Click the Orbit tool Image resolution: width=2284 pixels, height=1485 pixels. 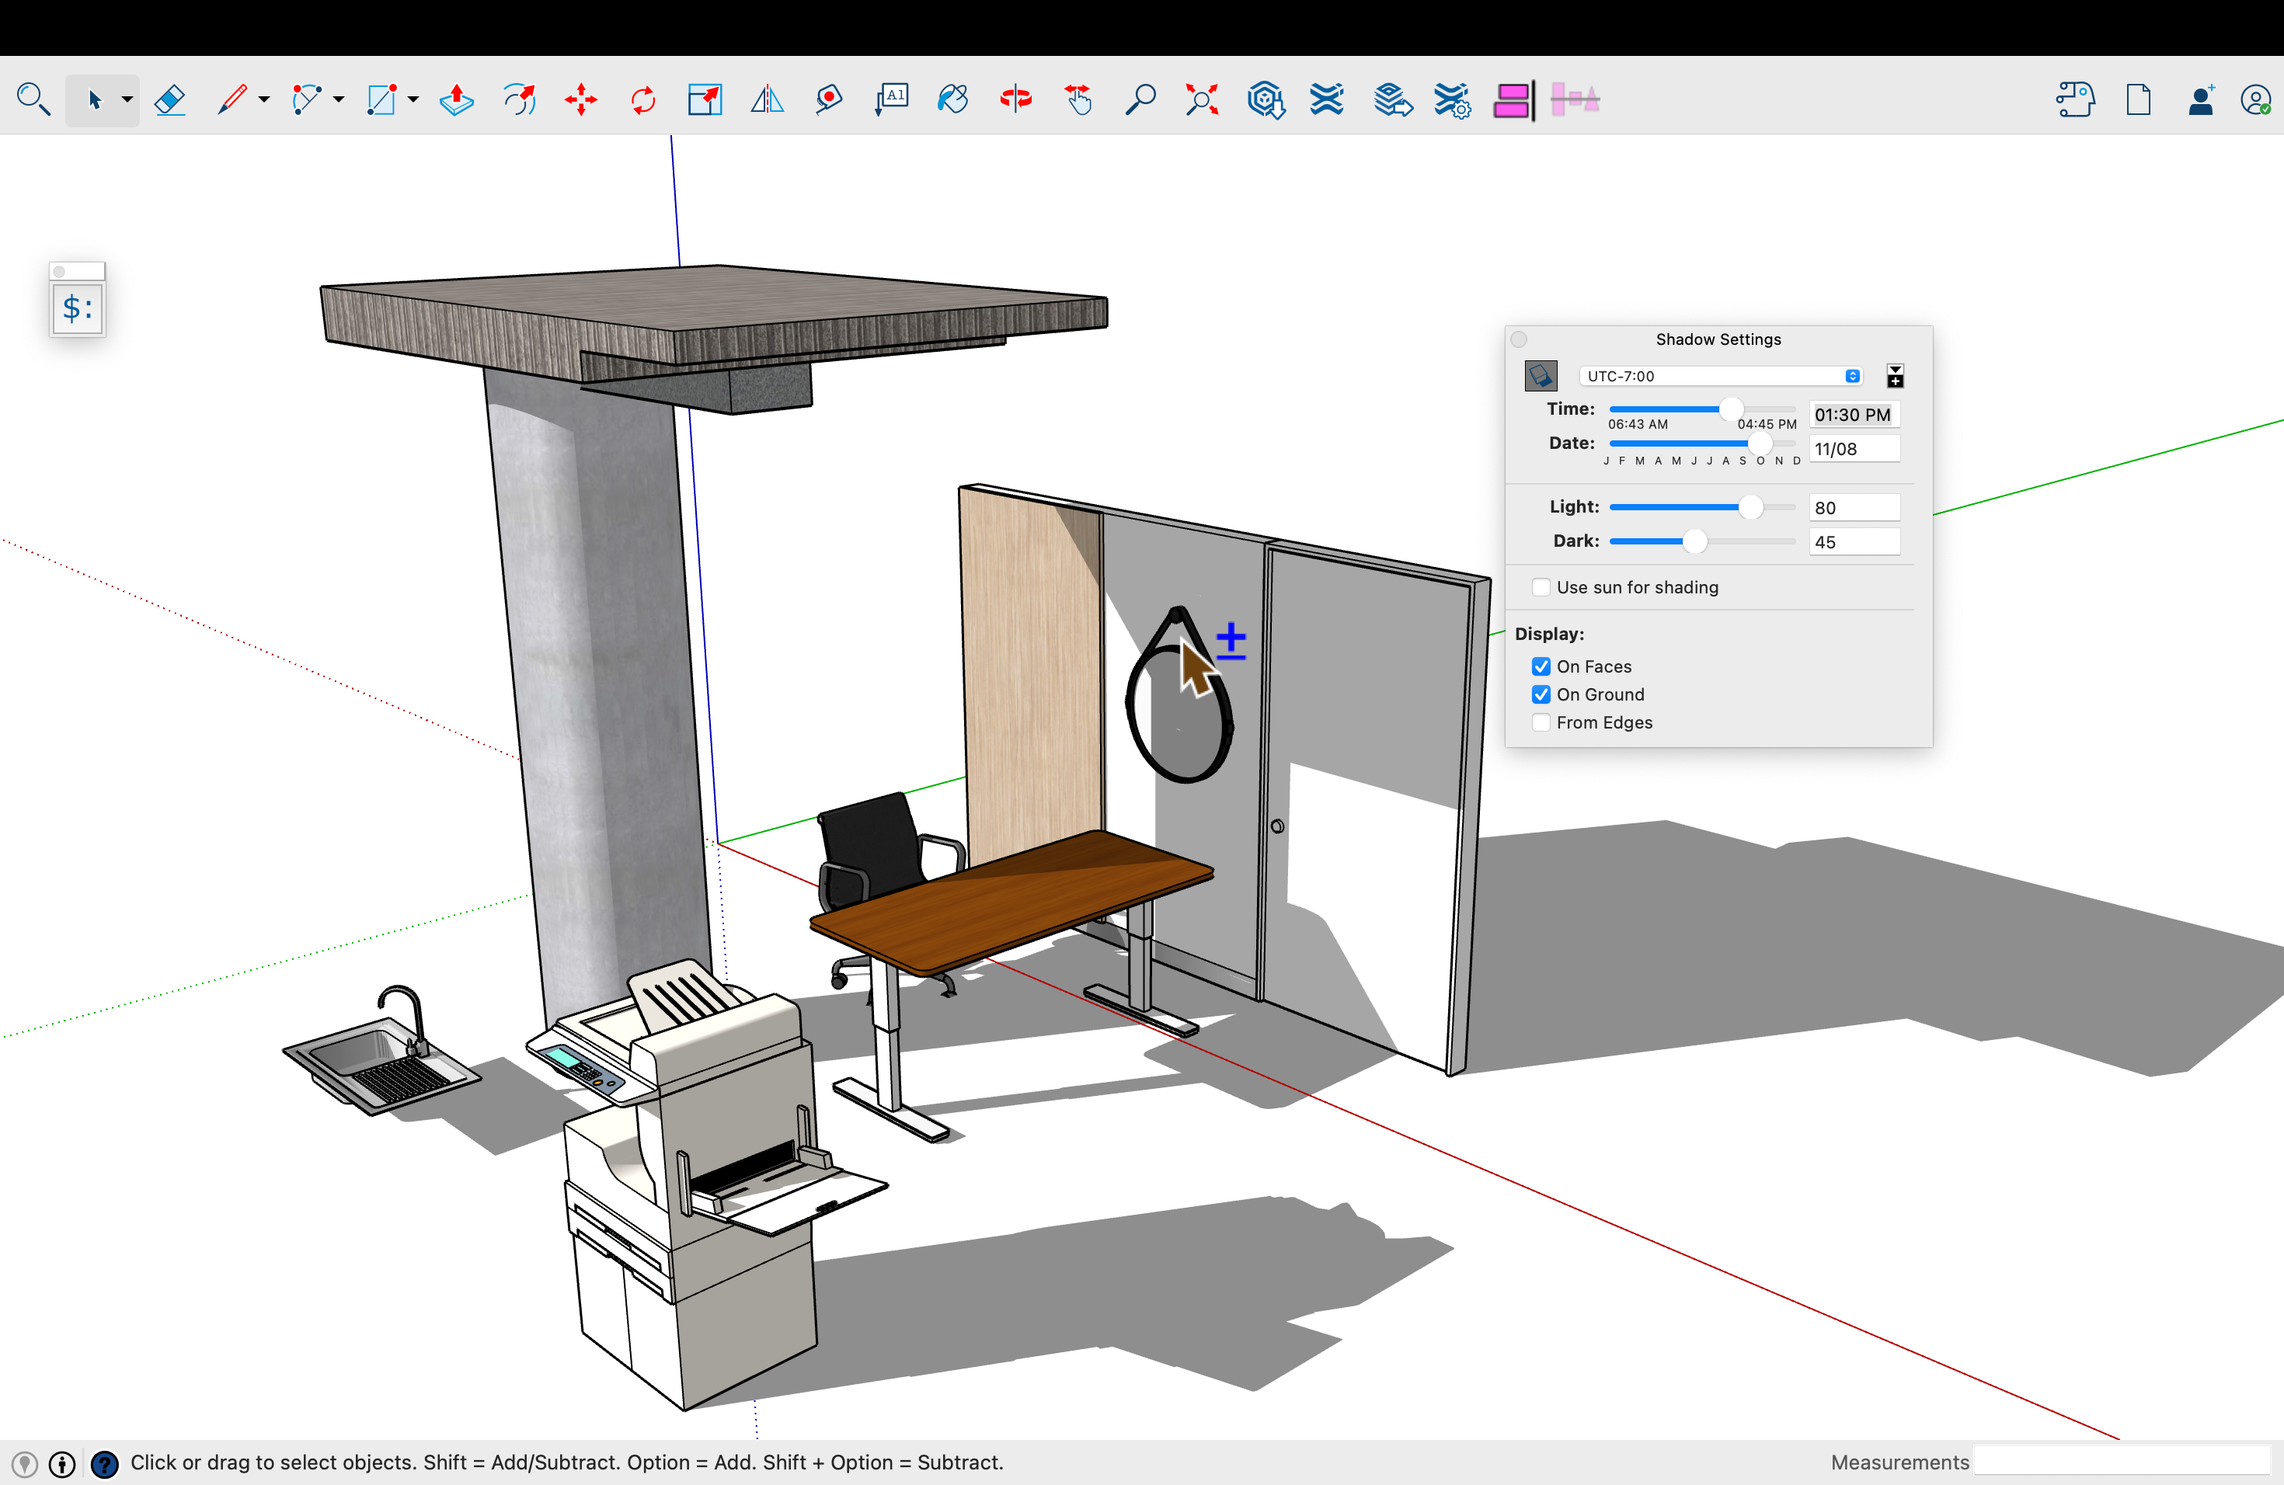coord(1015,99)
